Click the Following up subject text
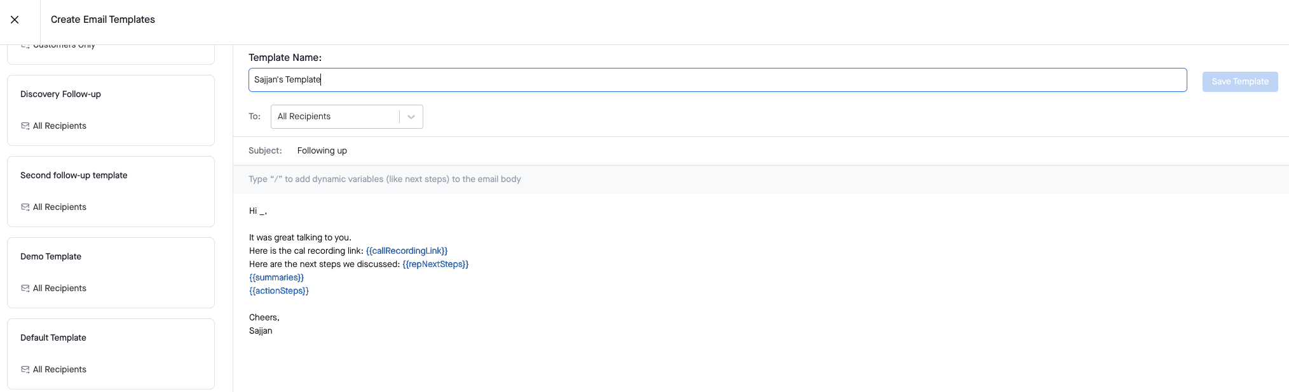 322,150
